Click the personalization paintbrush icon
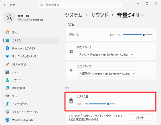Viewport: 161px width, 125px height. (x=7, y=64)
